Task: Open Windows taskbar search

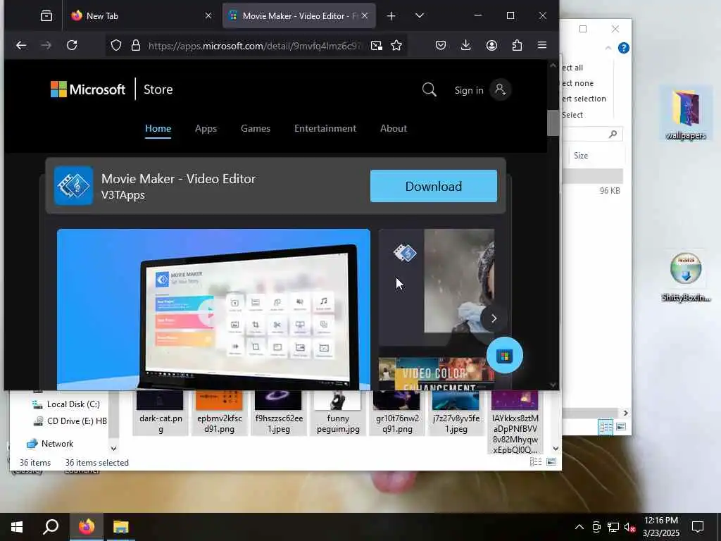Action: [x=51, y=527]
